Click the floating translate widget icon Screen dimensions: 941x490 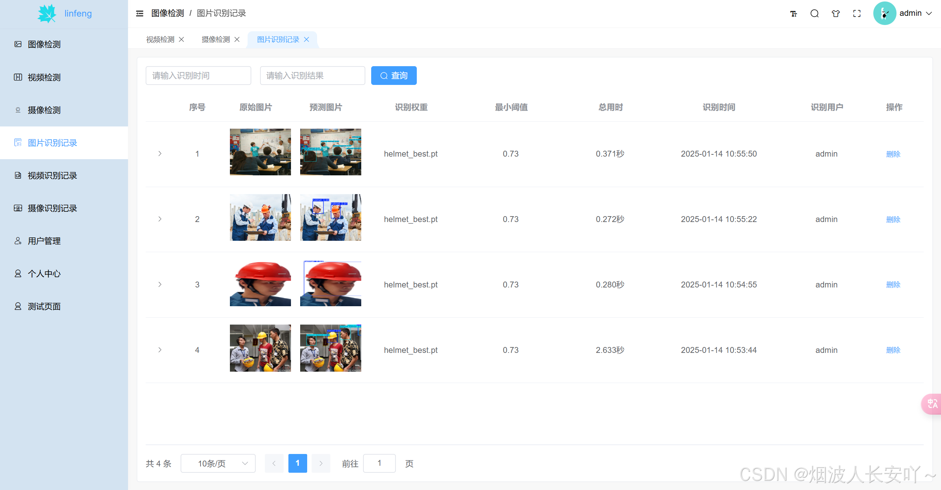coord(932,404)
